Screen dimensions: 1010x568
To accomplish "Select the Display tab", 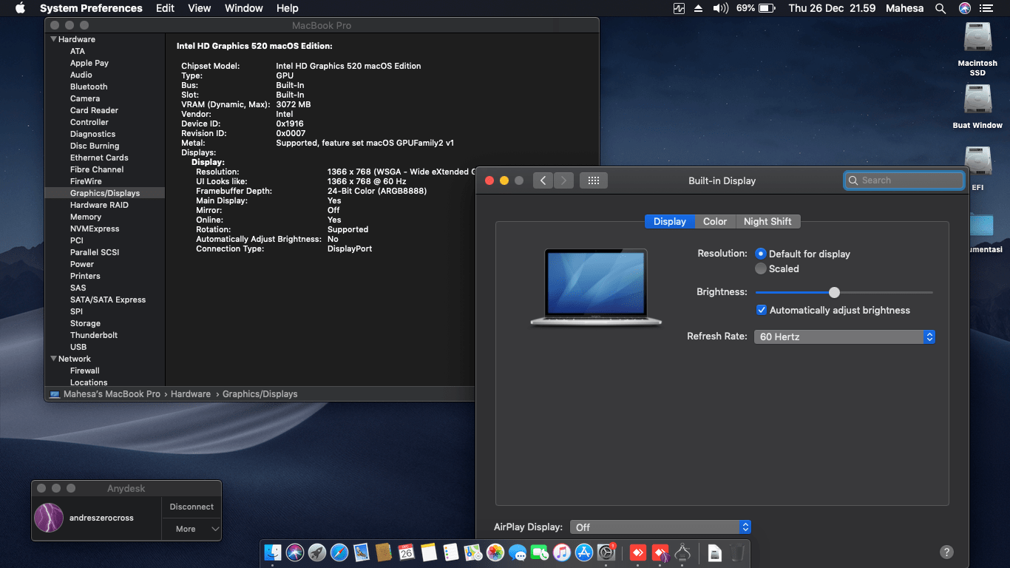I will pyautogui.click(x=670, y=221).
